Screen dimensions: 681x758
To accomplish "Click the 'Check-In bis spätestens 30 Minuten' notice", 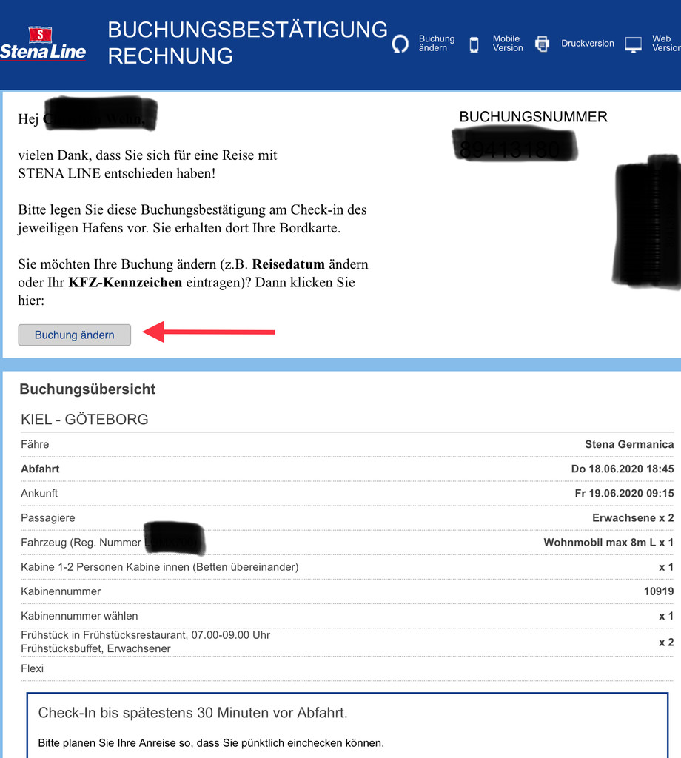I will tap(193, 713).
